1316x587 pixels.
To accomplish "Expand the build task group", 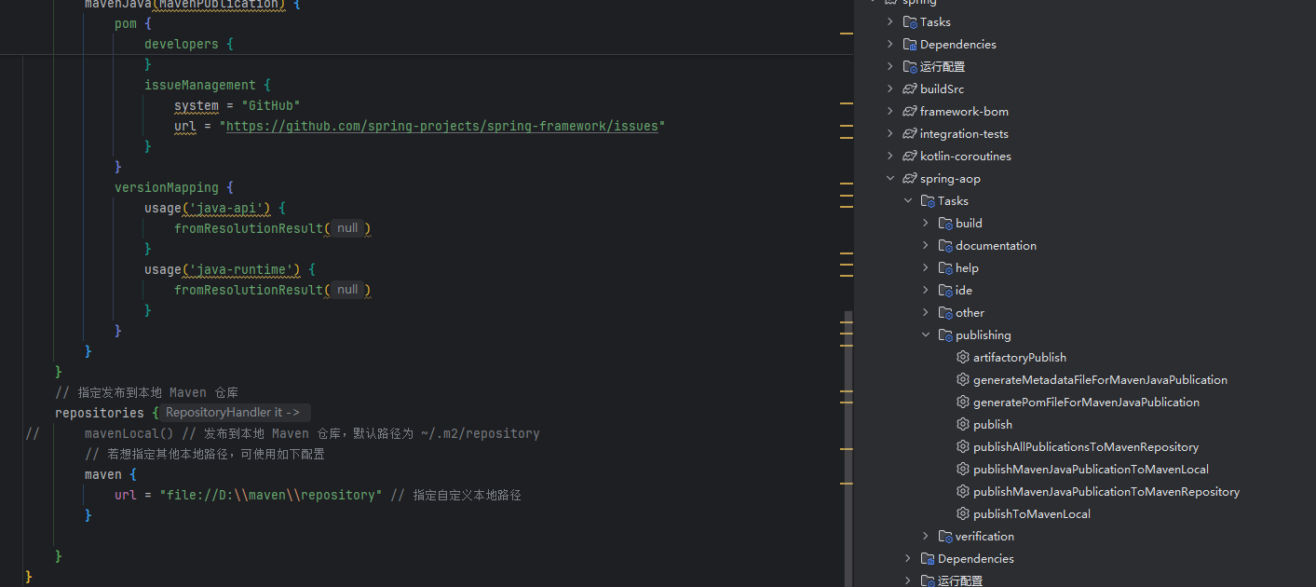I will [926, 223].
